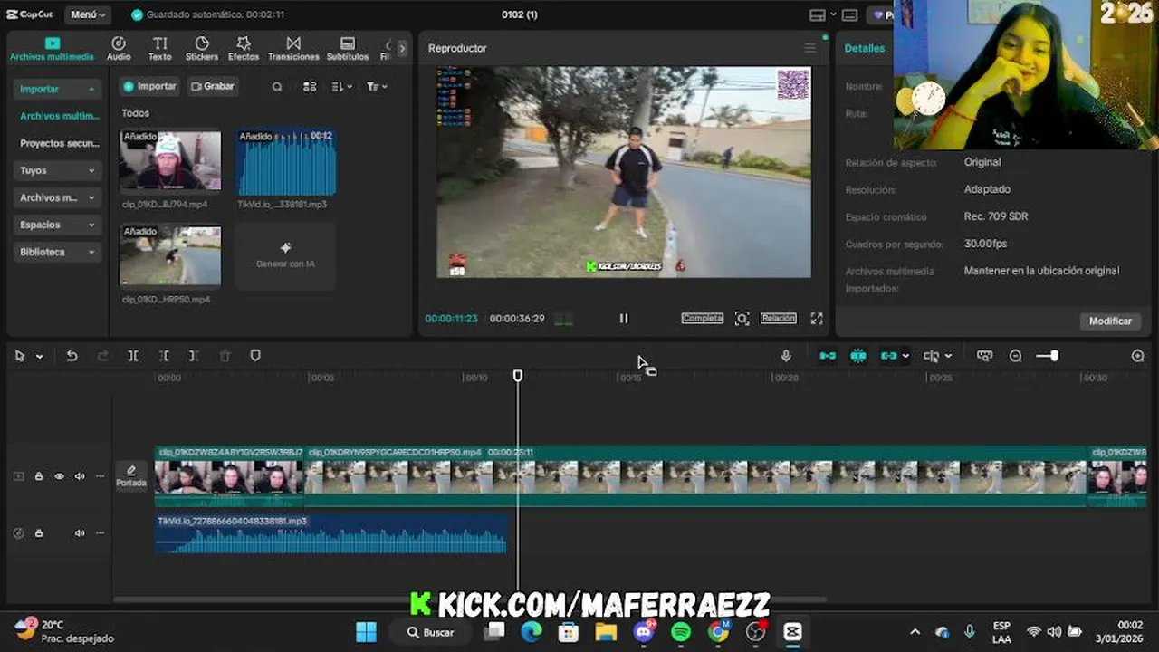Hide the main video track with the eye icon
The height and width of the screenshot is (652, 1159).
60,476
